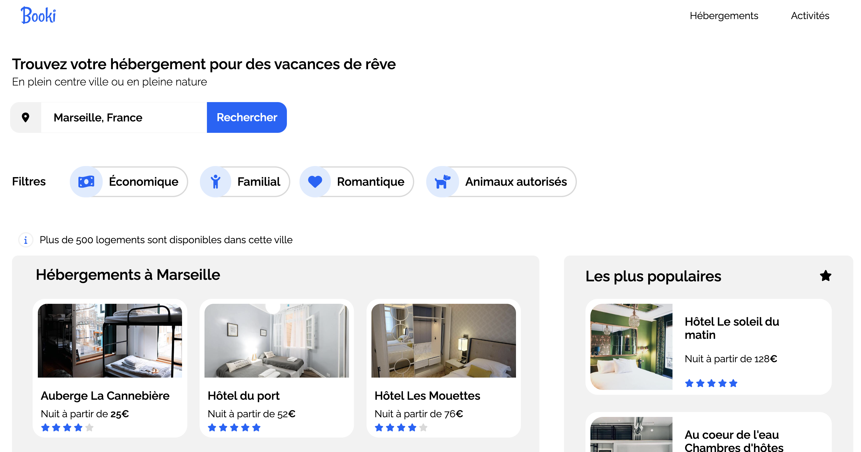Viewport: 861px width, 452px height.
Task: Click the dog icon for Animaux autorisés
Action: pos(442,181)
